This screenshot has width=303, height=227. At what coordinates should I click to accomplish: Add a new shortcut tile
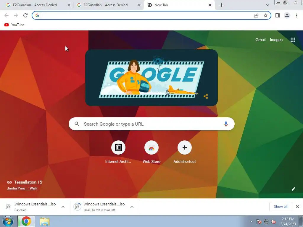point(185,152)
